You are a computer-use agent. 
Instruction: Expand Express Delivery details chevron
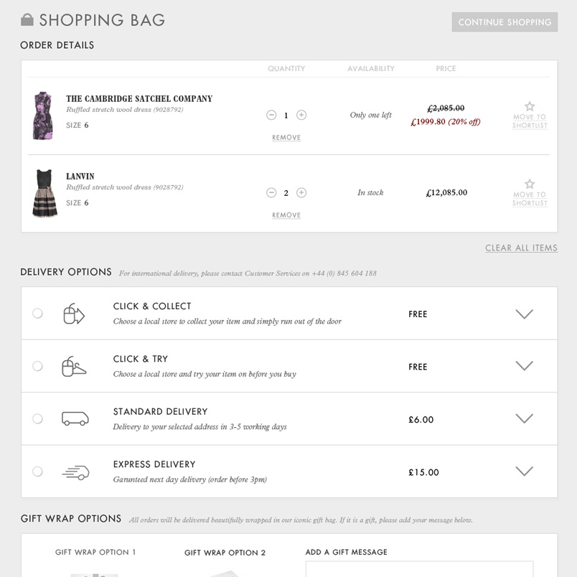pos(525,472)
